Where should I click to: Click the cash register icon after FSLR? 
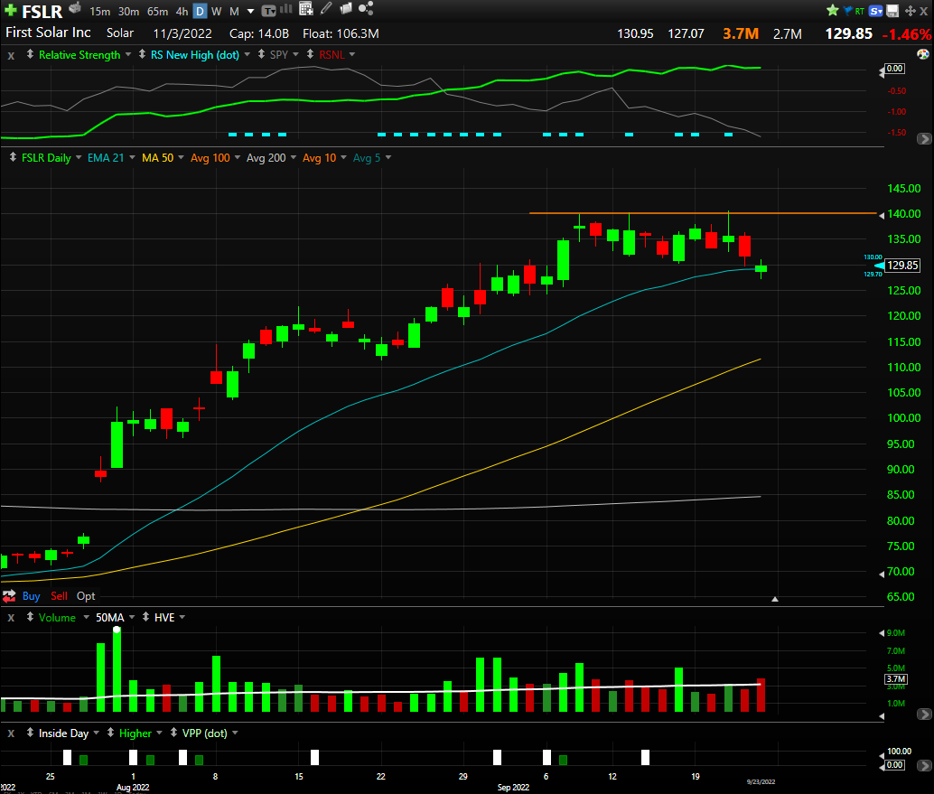(x=75, y=8)
